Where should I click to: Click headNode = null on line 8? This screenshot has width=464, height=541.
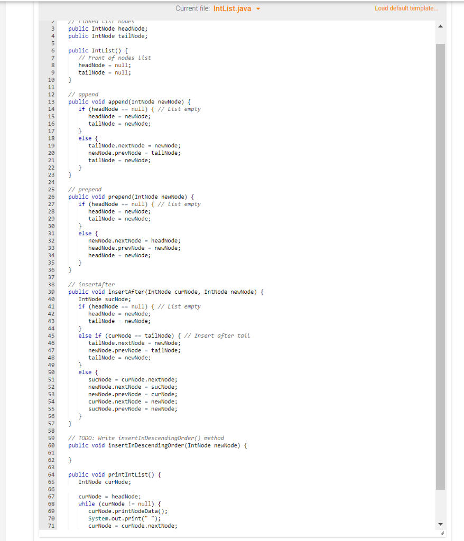click(x=106, y=65)
